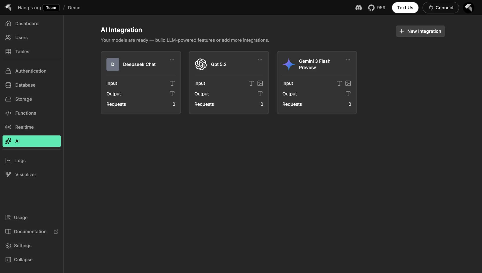The height and width of the screenshot is (273, 482).
Task: Toggle text input on Gemini 3 Flash Preview
Action: 339,83
